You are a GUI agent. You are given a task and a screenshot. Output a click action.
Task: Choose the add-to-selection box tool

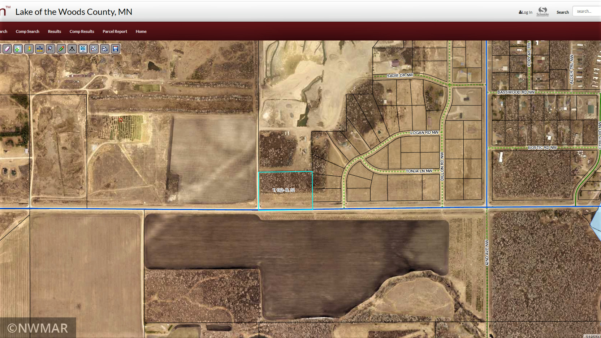(18, 49)
